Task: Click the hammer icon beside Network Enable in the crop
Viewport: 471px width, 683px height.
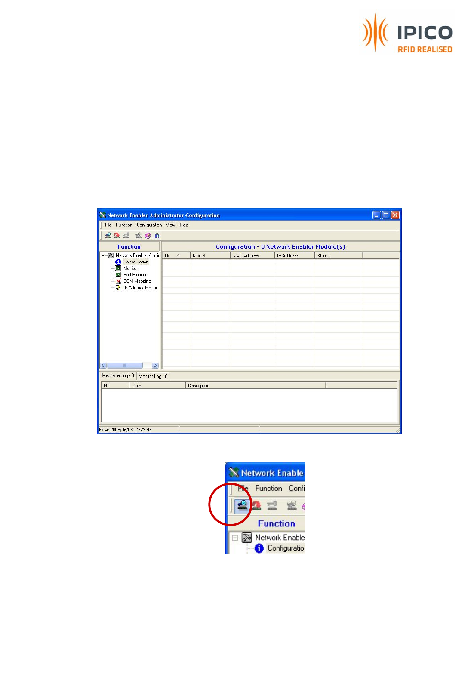Action: pos(246,538)
